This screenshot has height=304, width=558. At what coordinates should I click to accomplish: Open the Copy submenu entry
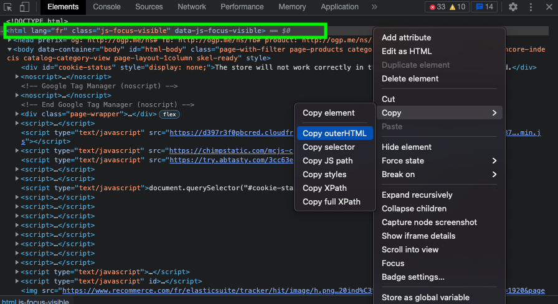(x=439, y=113)
